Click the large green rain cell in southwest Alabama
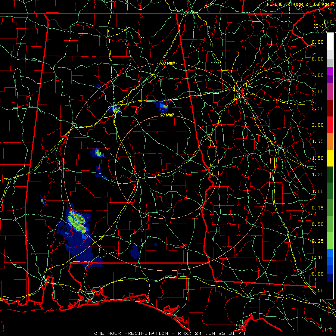Viewport: 336px width, 336px height. (x=78, y=222)
